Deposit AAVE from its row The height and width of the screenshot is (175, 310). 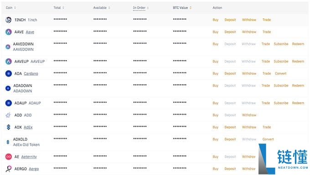(230, 32)
